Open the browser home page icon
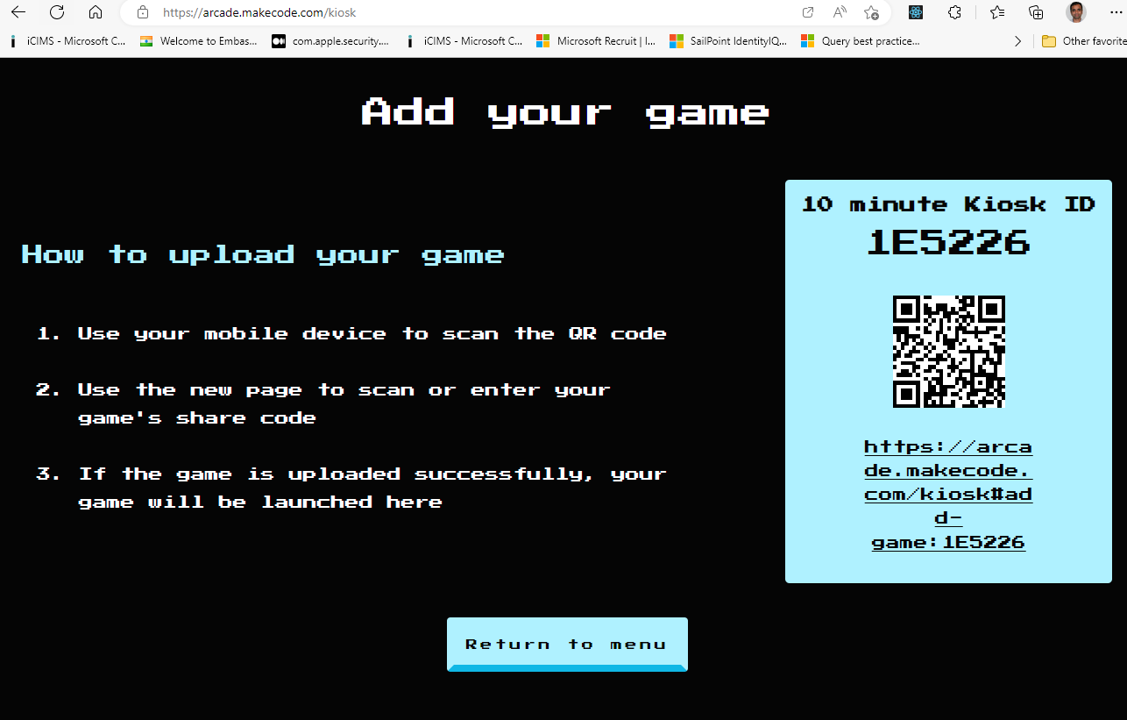 click(96, 12)
